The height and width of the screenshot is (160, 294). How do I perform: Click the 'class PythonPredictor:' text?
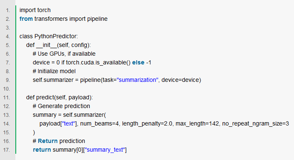(x=49, y=36)
